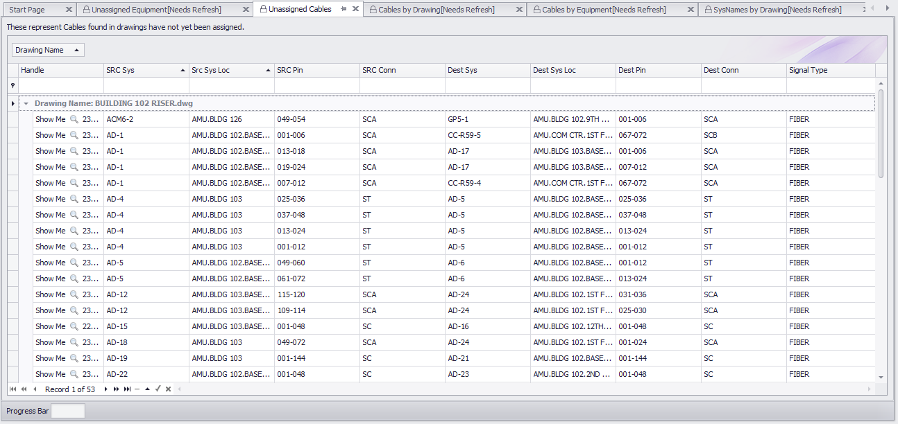Go to next record arrow
The image size is (898, 424).
pos(106,389)
